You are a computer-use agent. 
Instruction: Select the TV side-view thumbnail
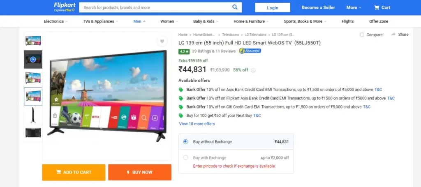pos(33,115)
